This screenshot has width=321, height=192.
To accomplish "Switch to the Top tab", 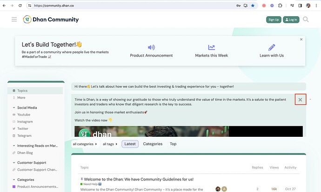I will pos(173,144).
